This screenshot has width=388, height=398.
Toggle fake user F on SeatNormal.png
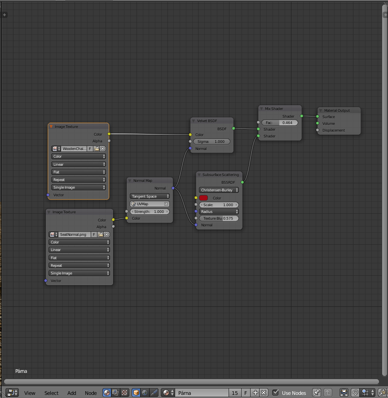point(94,234)
